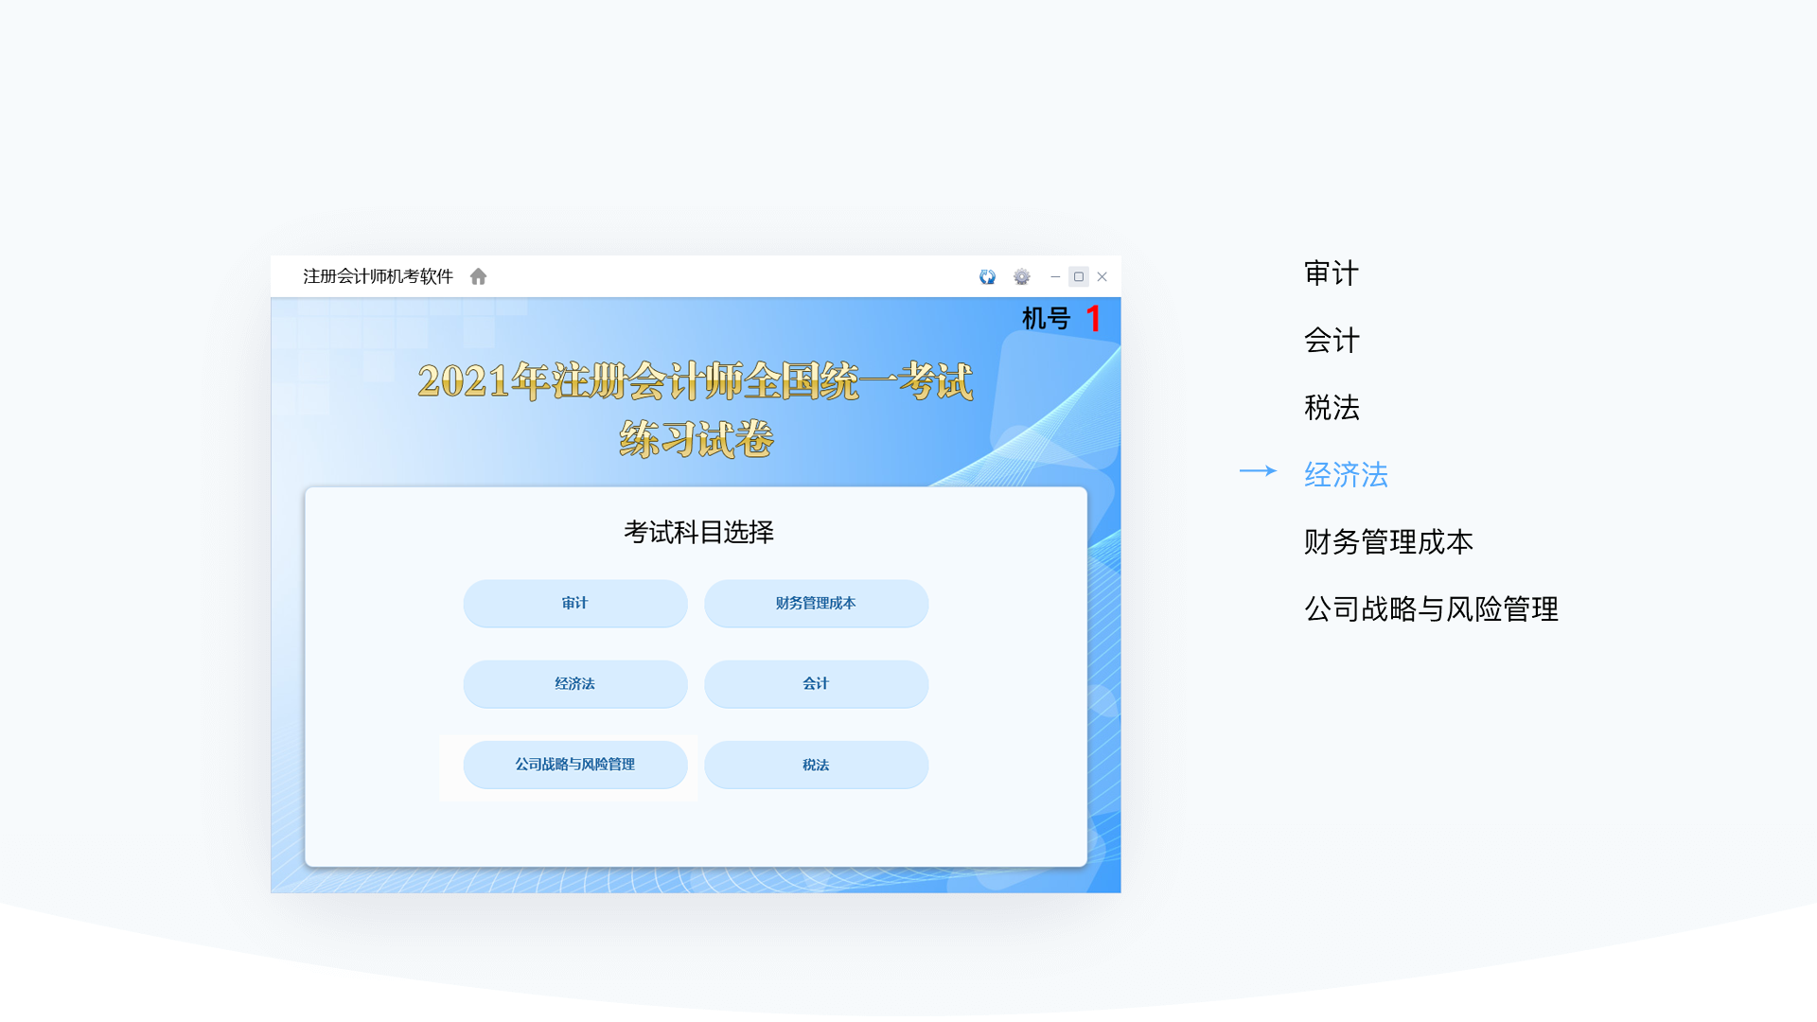Open the settings gear icon

coord(1021,276)
